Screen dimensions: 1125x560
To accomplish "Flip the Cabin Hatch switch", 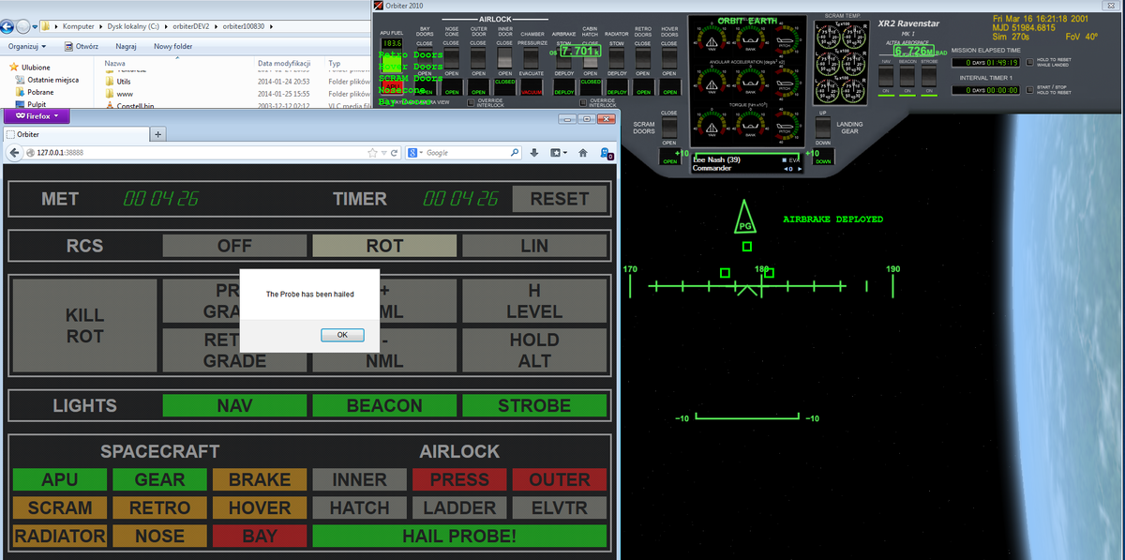I will point(591,58).
